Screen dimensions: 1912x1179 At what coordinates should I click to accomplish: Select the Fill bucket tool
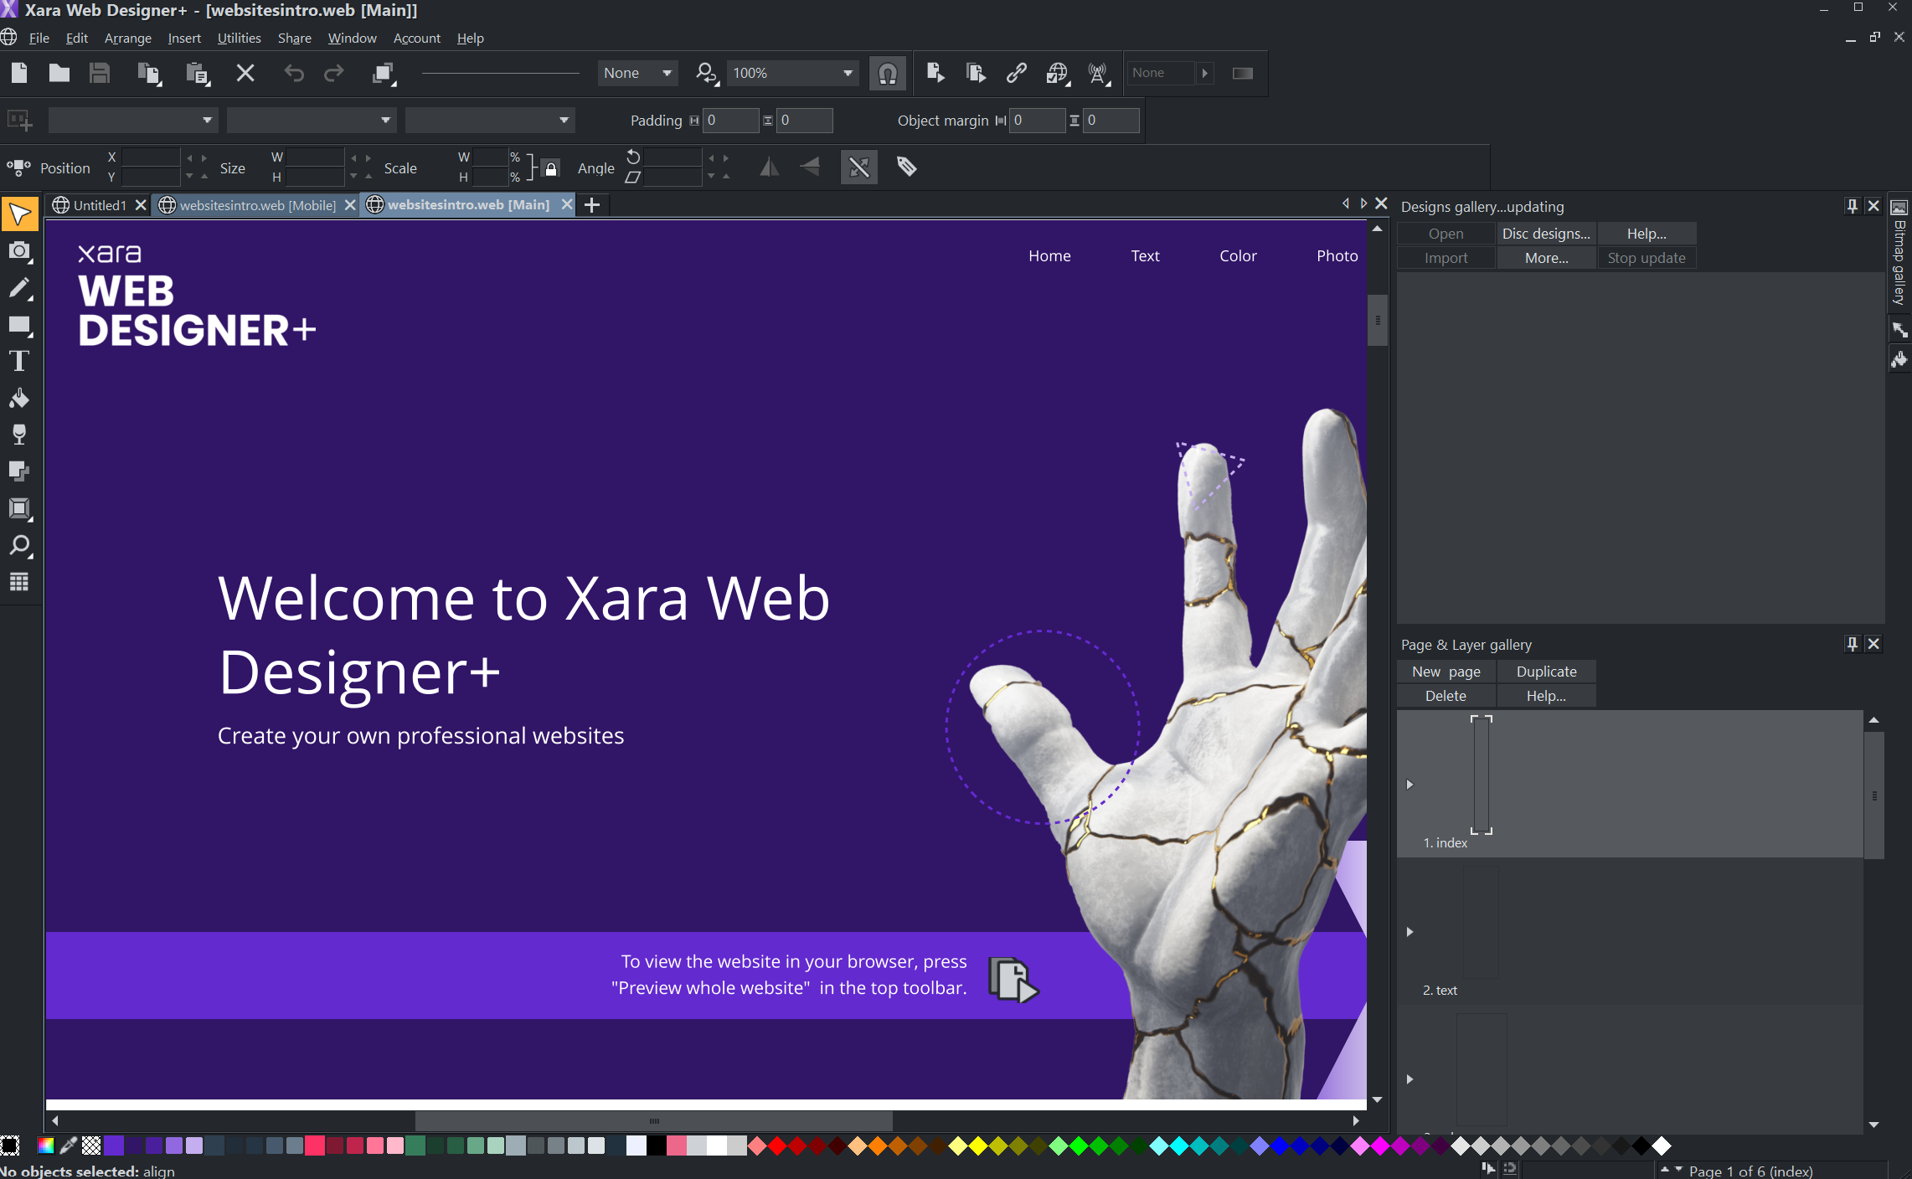pyautogui.click(x=19, y=398)
